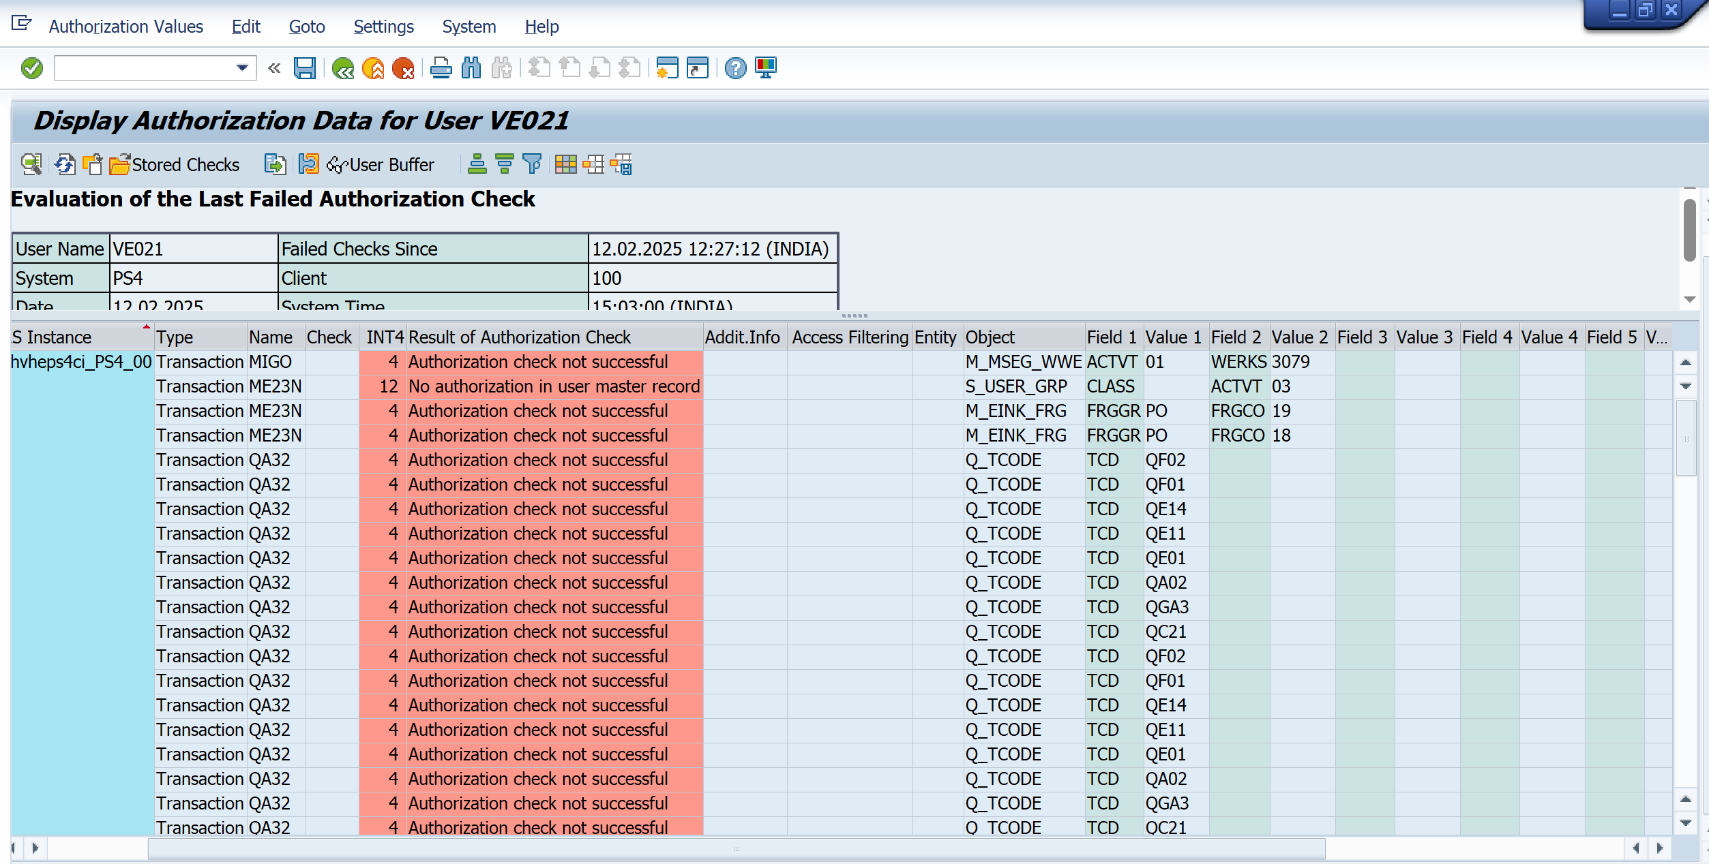Click the Sort Ascending icon

pos(477,164)
